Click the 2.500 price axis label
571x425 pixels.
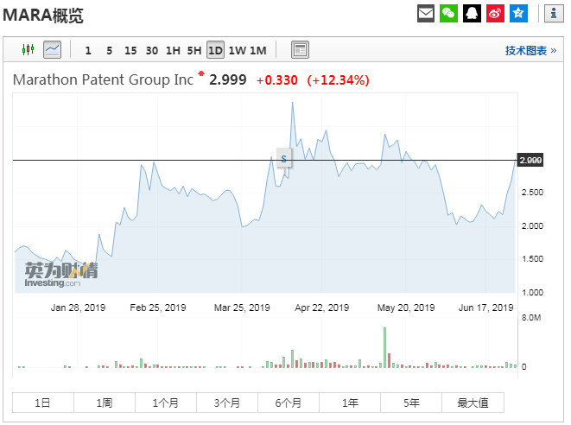coord(532,193)
